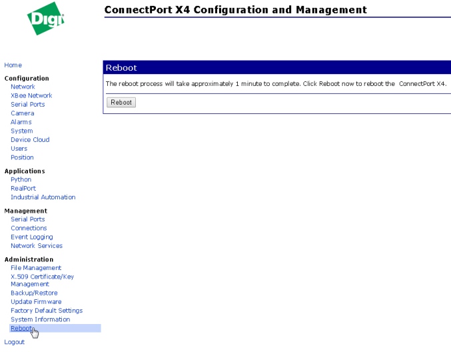Image resolution: width=451 pixels, height=352 pixels.
Task: View Event Logging page
Action: (x=31, y=237)
